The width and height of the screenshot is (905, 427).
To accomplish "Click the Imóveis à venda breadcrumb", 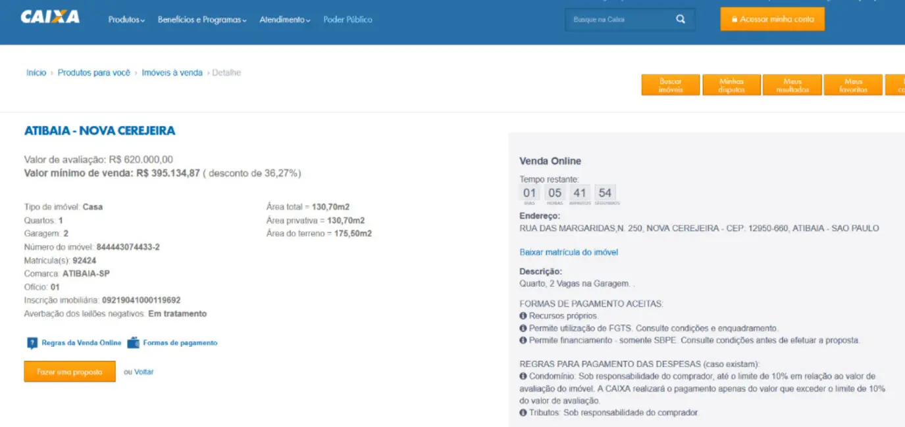I will pos(172,73).
